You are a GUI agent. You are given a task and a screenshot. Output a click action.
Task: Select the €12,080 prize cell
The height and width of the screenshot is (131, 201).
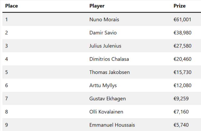click(x=182, y=85)
